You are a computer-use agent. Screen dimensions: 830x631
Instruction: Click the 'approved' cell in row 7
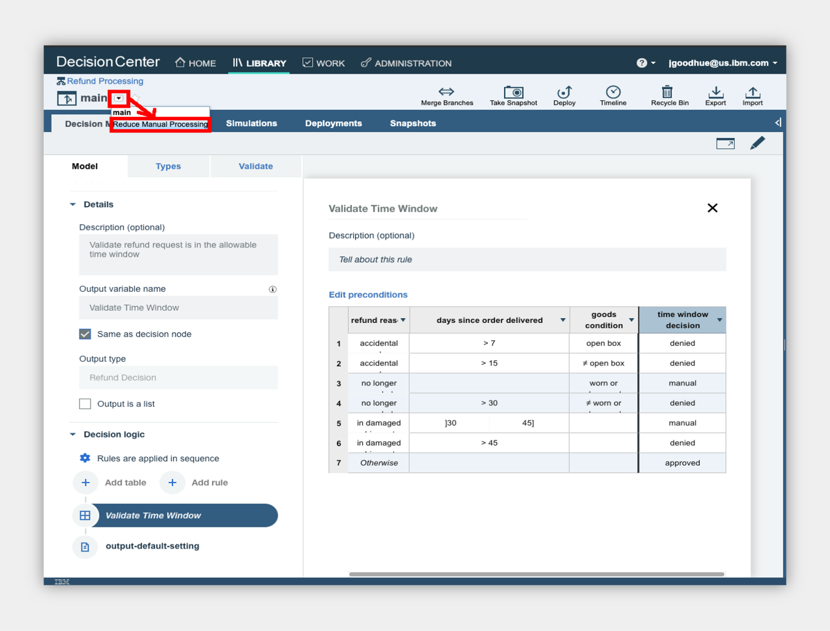(682, 463)
